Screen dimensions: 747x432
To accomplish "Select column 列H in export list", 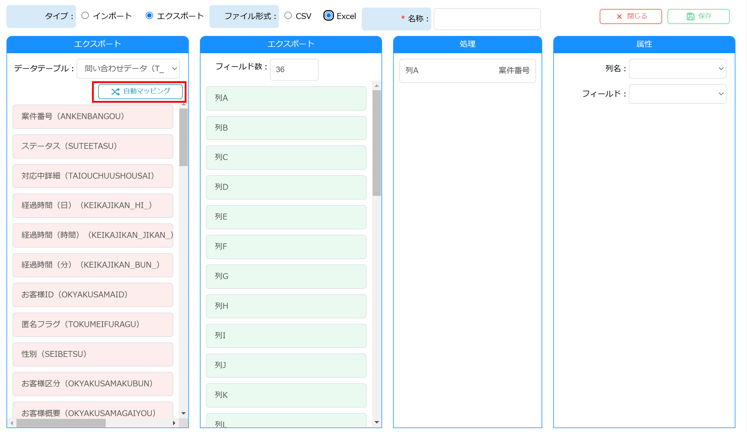I will (286, 306).
